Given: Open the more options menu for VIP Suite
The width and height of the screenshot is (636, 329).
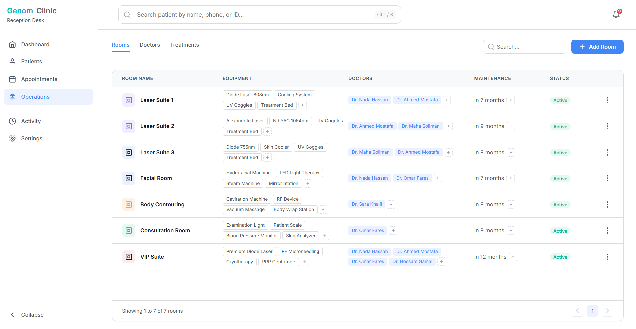Looking at the screenshot, I should 607,257.
